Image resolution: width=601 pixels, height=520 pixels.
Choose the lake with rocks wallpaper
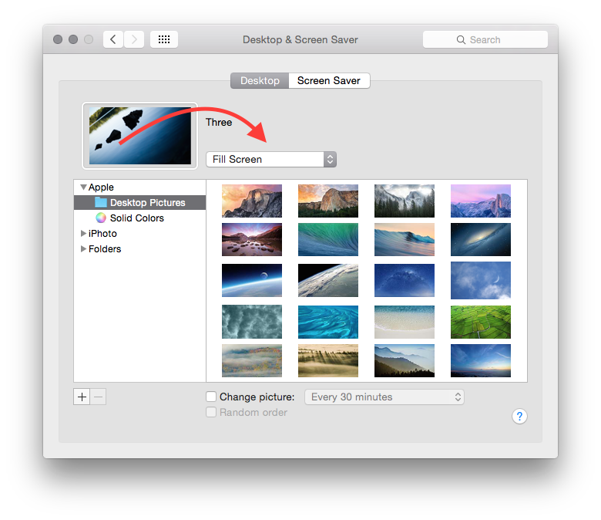pos(252,239)
